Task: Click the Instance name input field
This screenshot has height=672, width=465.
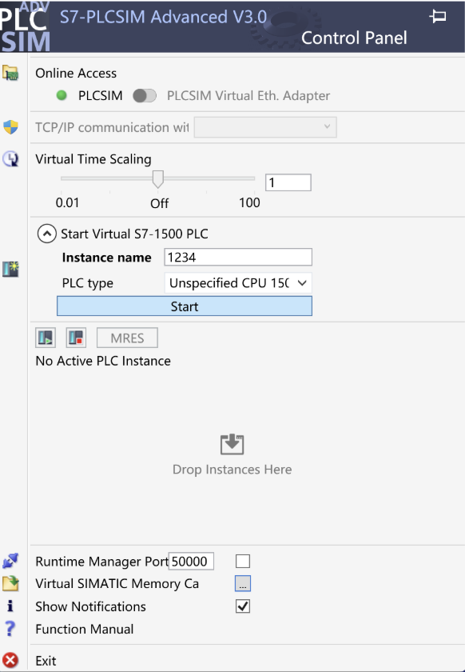Action: click(238, 257)
